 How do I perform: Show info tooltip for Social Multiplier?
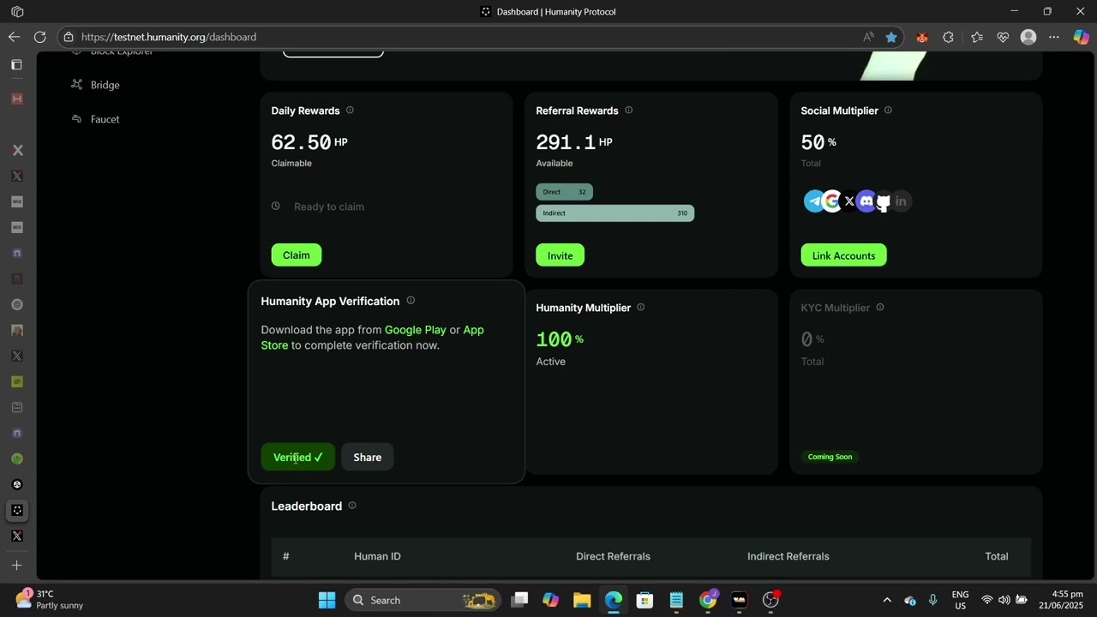tap(888, 110)
